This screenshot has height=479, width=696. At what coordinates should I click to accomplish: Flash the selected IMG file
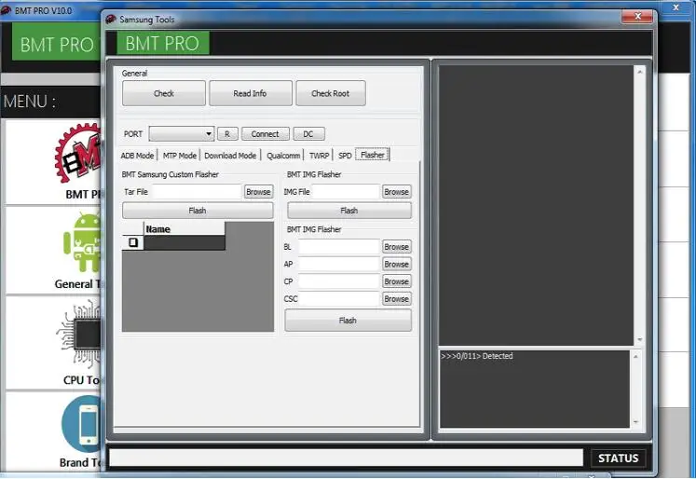click(348, 211)
